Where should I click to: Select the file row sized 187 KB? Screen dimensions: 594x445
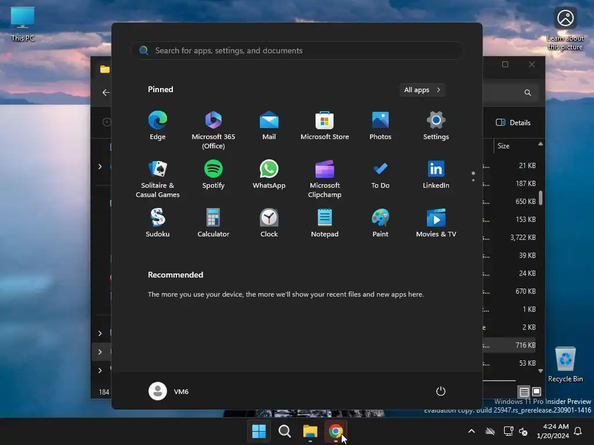click(510, 184)
